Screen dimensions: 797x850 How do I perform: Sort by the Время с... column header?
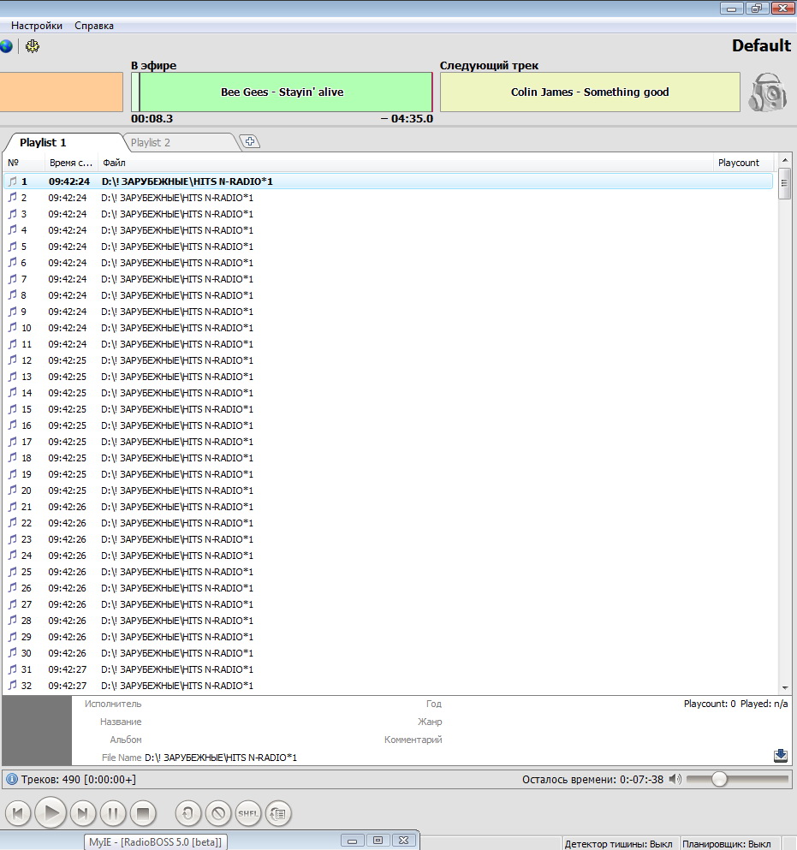pyautogui.click(x=71, y=163)
